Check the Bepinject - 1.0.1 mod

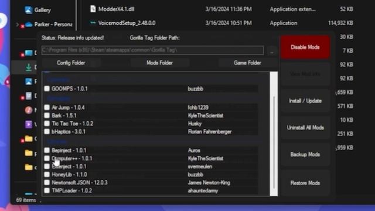click(47, 150)
